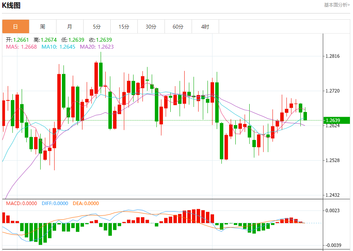The height and width of the screenshot is (251, 353).
Task: Click the MACD: 0.0000 indicator label
Action: [21, 204]
